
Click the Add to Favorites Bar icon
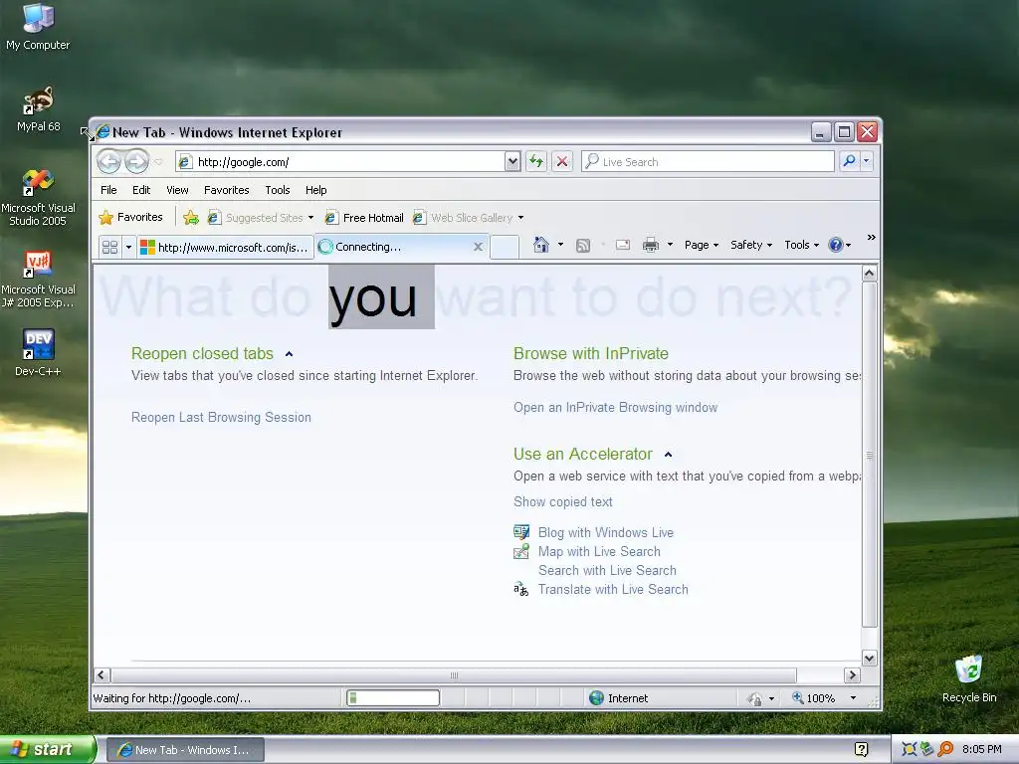tap(191, 218)
